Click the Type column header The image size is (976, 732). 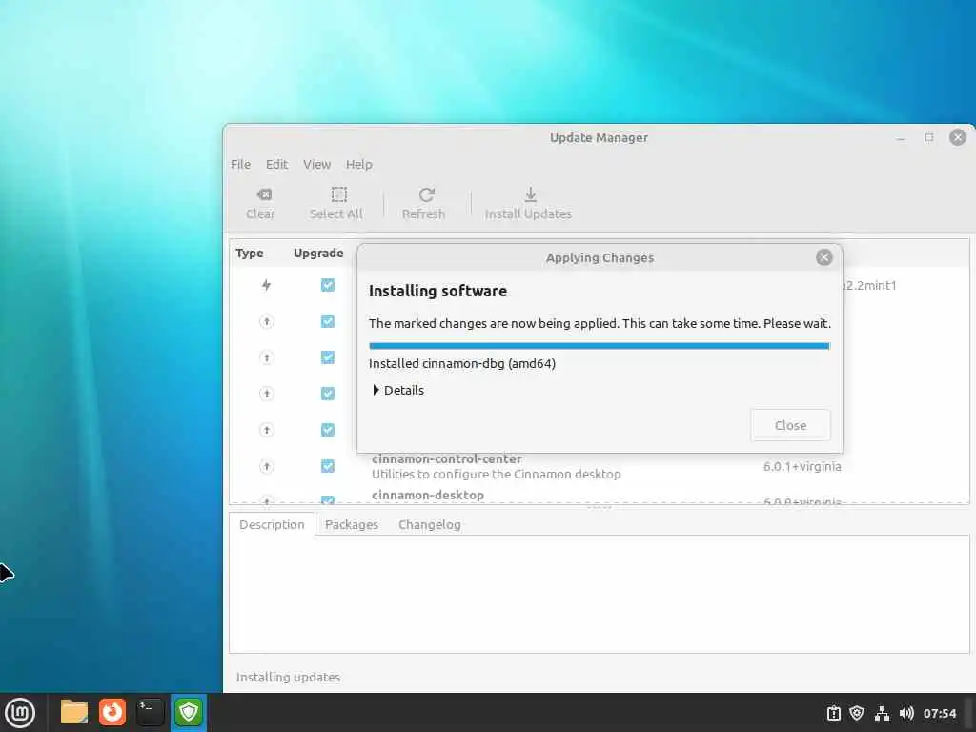point(250,253)
